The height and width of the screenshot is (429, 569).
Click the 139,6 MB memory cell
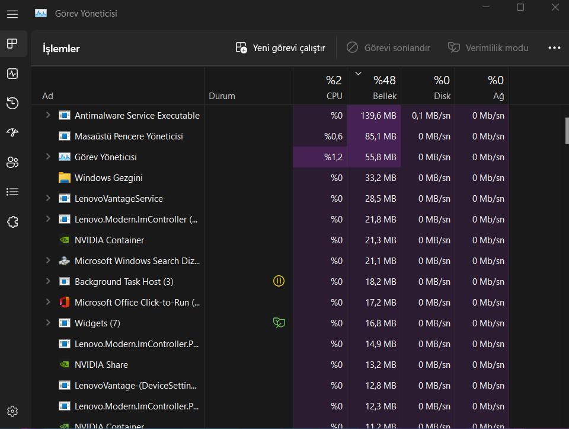tap(374, 116)
